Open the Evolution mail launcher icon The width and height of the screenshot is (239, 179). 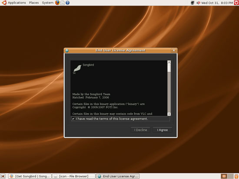[x=62, y=3]
